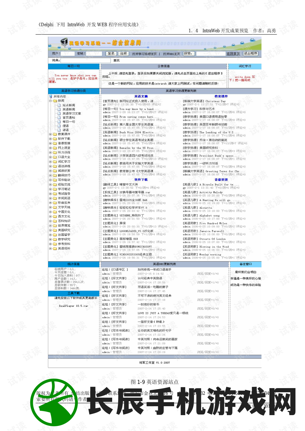Expand the 经验交流 tree node

coord(50,185)
